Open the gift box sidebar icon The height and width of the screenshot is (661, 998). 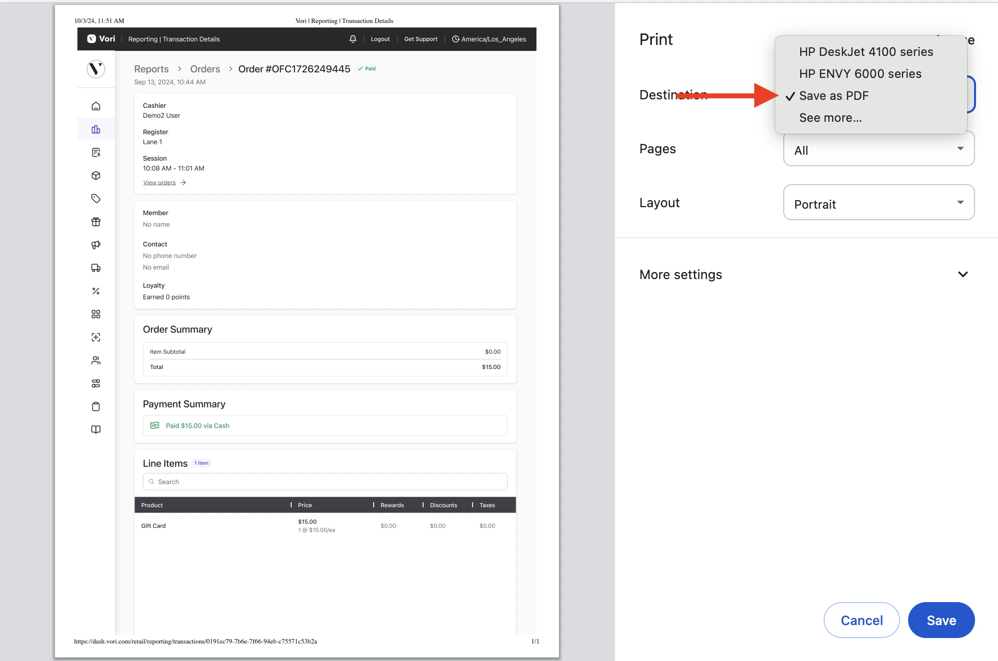point(96,222)
